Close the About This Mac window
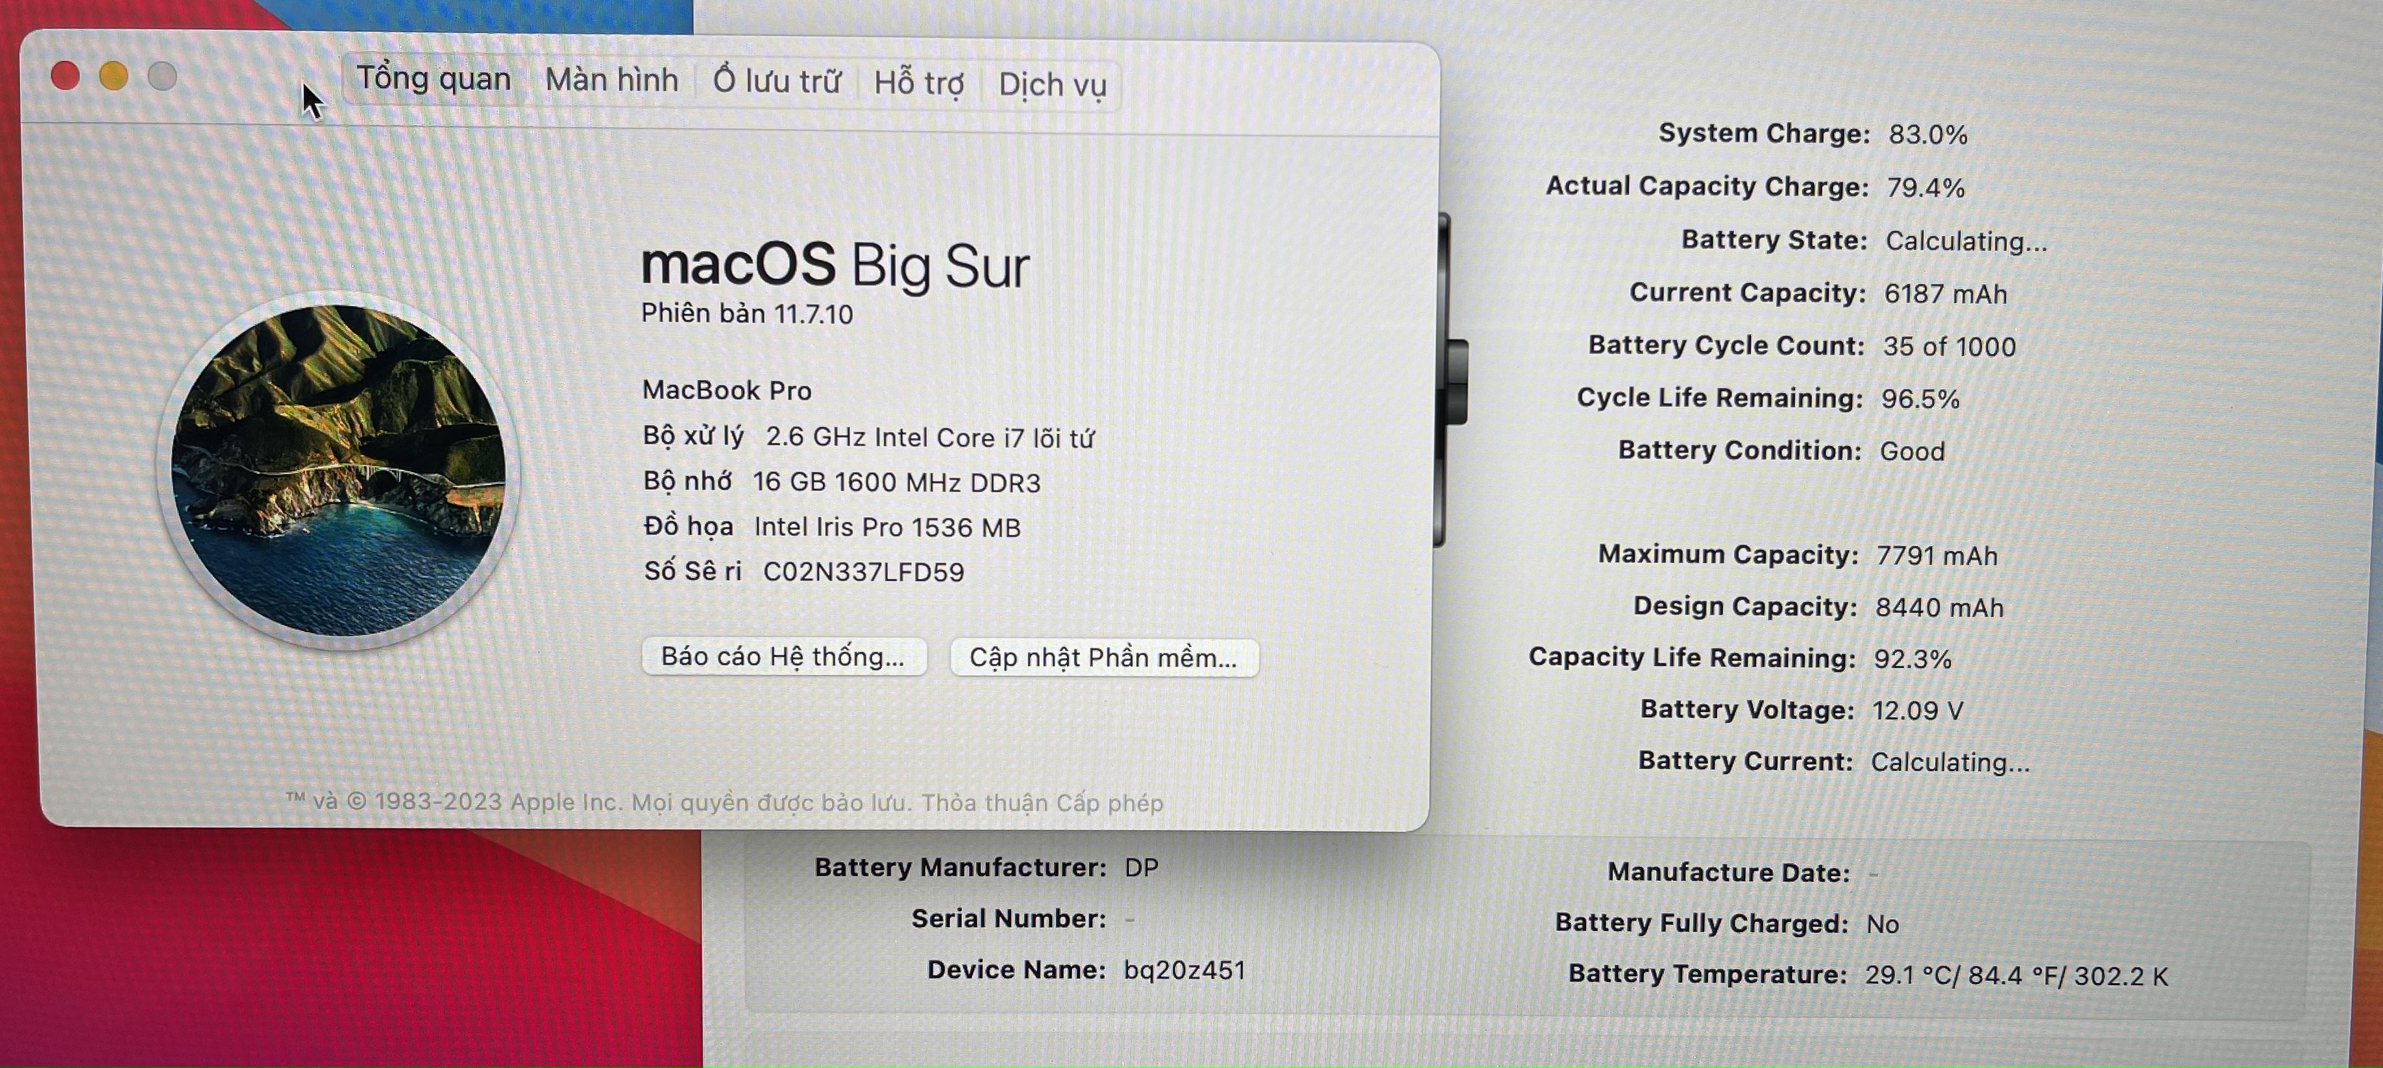This screenshot has width=2383, height=1068. pyautogui.click(x=65, y=76)
